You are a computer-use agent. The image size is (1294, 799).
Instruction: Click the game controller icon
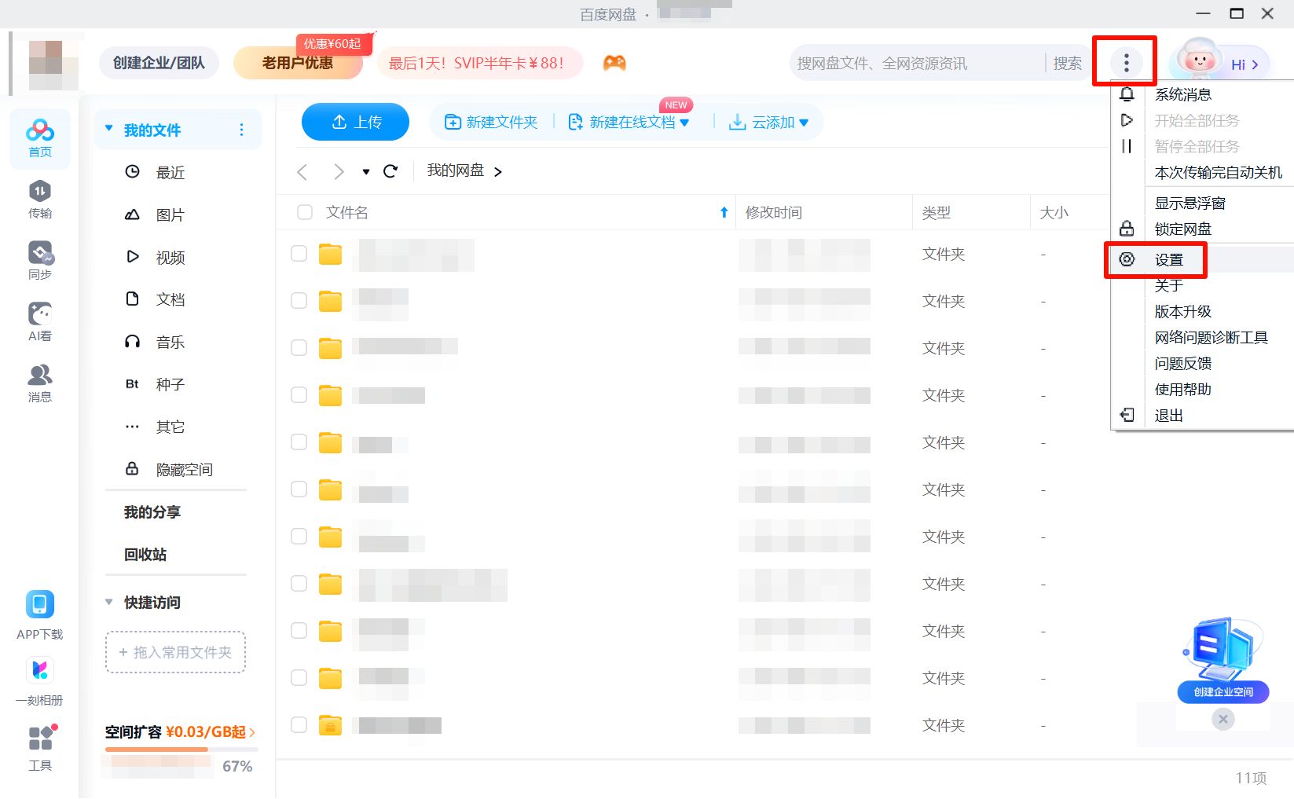tap(614, 63)
